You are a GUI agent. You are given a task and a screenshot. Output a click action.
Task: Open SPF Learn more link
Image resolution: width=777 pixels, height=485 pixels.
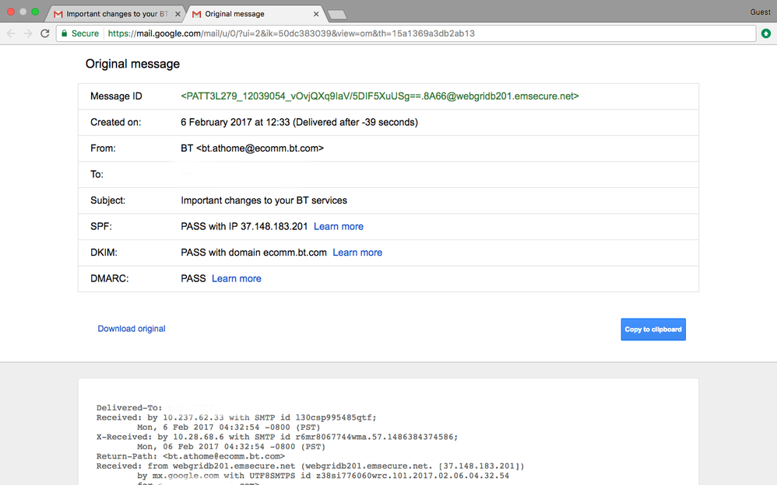[x=339, y=227]
